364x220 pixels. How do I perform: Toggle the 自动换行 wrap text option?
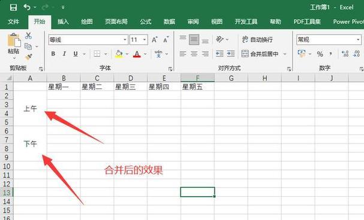tap(257, 39)
